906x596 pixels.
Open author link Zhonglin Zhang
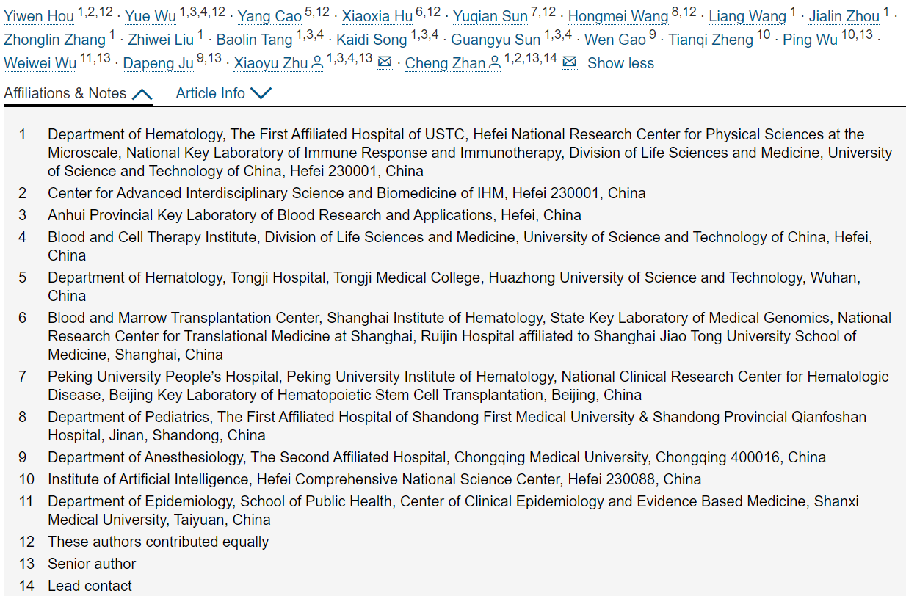click(x=55, y=40)
